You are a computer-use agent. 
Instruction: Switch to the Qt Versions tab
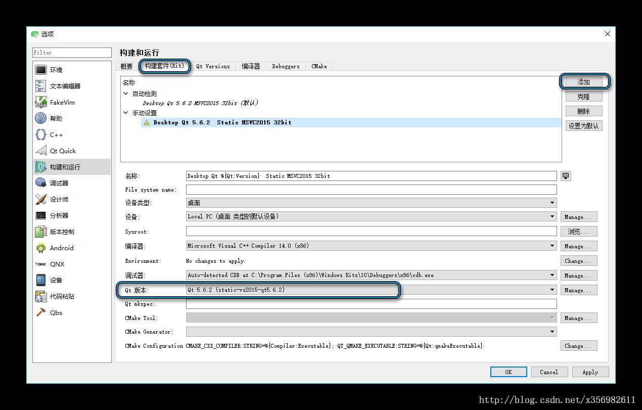click(213, 66)
